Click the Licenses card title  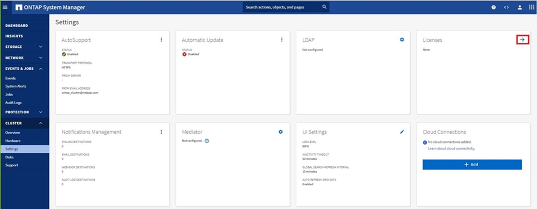click(432, 40)
